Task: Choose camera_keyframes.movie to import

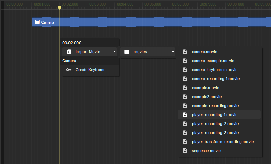Action: coord(215,70)
